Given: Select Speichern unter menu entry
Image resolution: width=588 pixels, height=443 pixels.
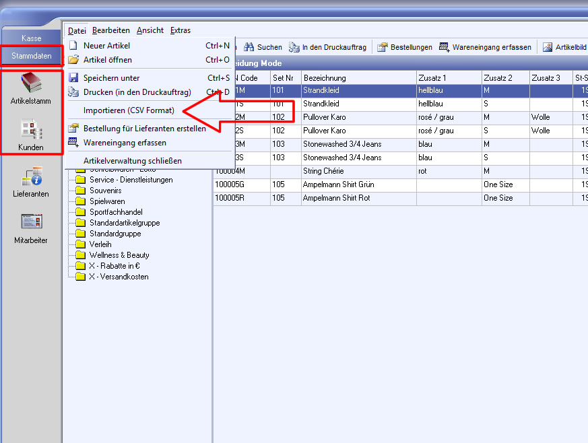Looking at the screenshot, I should [x=111, y=78].
